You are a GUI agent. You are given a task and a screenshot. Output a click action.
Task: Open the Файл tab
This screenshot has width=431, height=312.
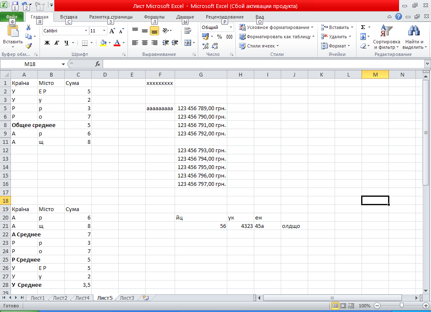click(11, 17)
